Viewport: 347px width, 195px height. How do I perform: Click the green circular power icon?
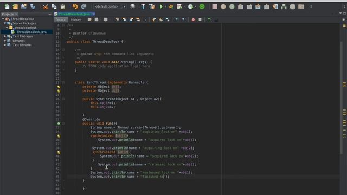click(202, 6)
